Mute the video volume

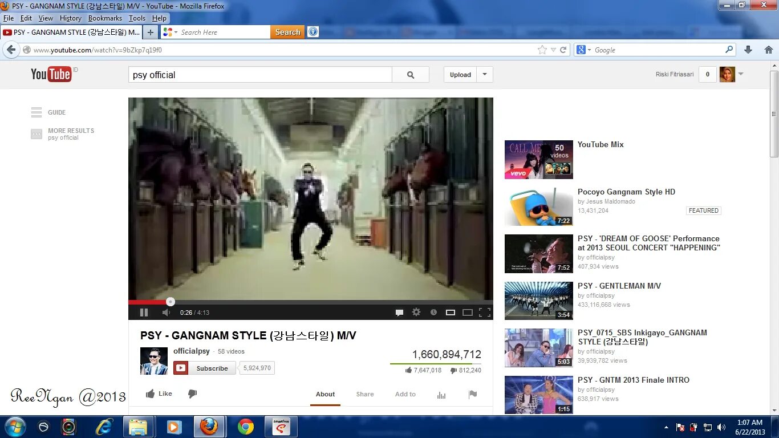tap(165, 312)
